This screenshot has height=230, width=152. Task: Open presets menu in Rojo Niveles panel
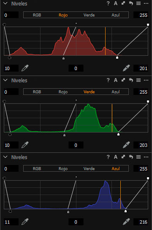(138, 3)
